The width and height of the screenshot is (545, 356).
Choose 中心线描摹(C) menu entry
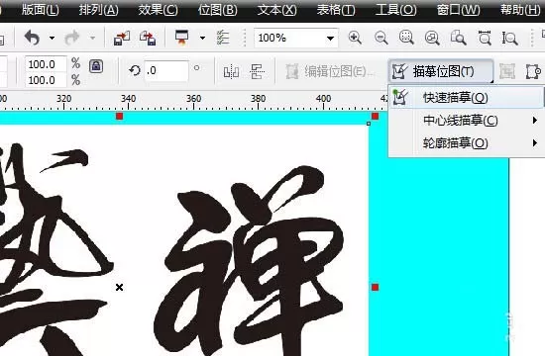tap(466, 121)
